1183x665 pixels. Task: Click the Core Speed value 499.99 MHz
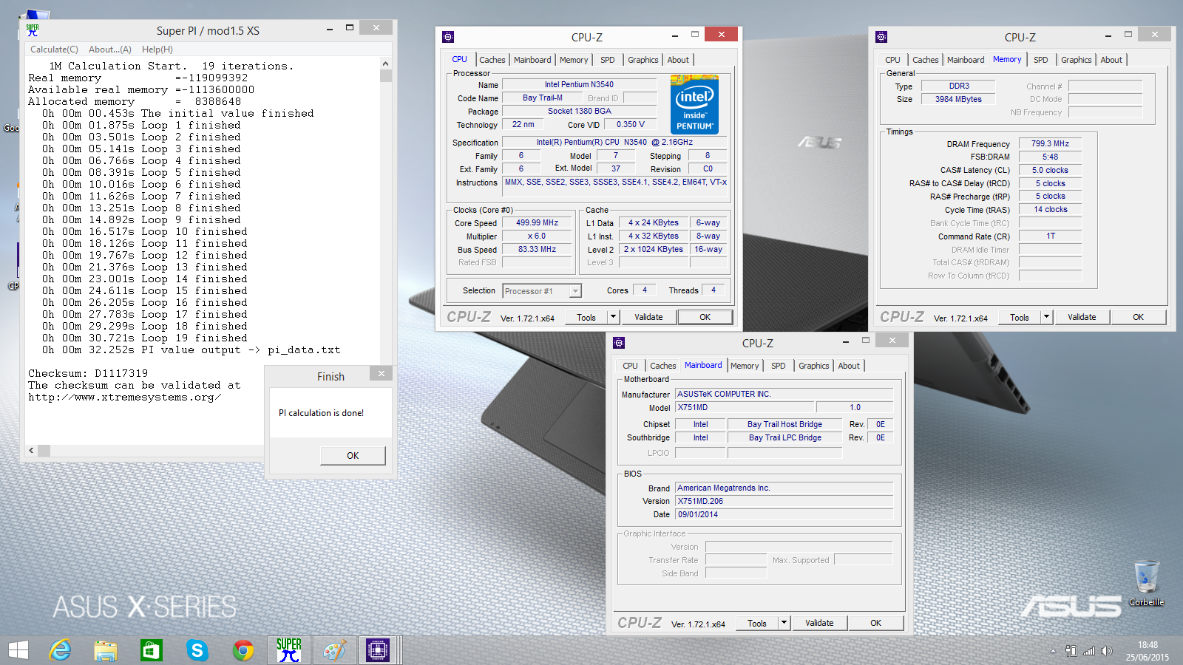538,222
